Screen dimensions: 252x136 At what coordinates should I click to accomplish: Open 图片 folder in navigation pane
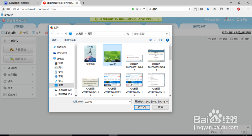point(59,68)
